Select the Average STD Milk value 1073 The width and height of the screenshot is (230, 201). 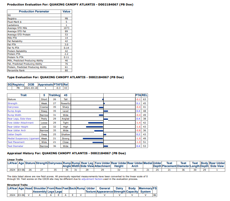point(66,28)
